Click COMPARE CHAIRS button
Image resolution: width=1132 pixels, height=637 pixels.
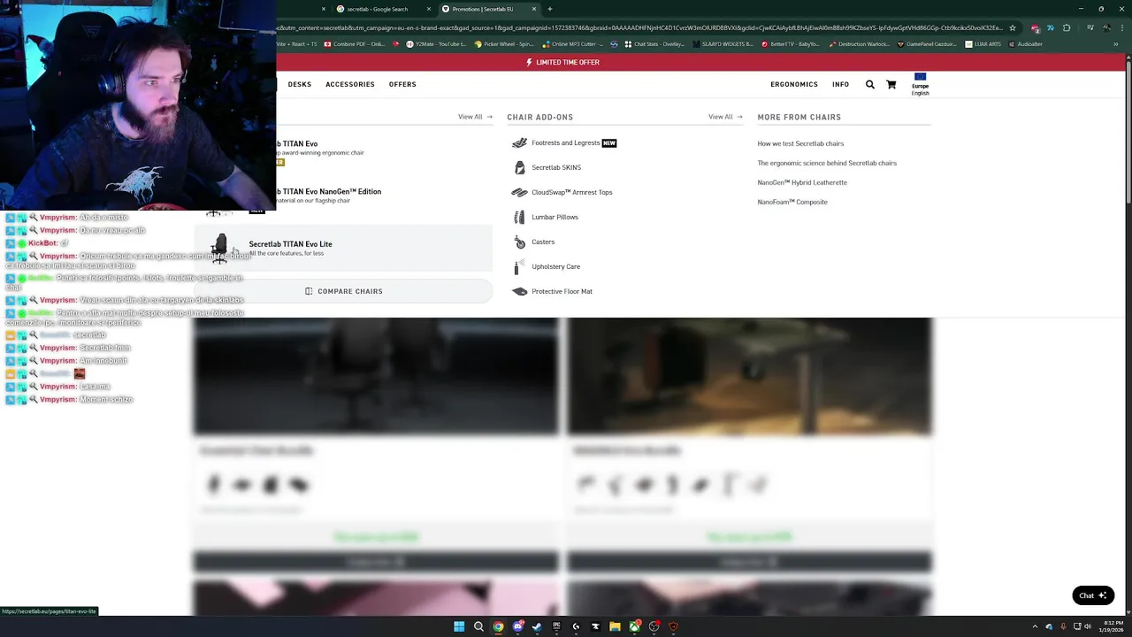tap(343, 291)
